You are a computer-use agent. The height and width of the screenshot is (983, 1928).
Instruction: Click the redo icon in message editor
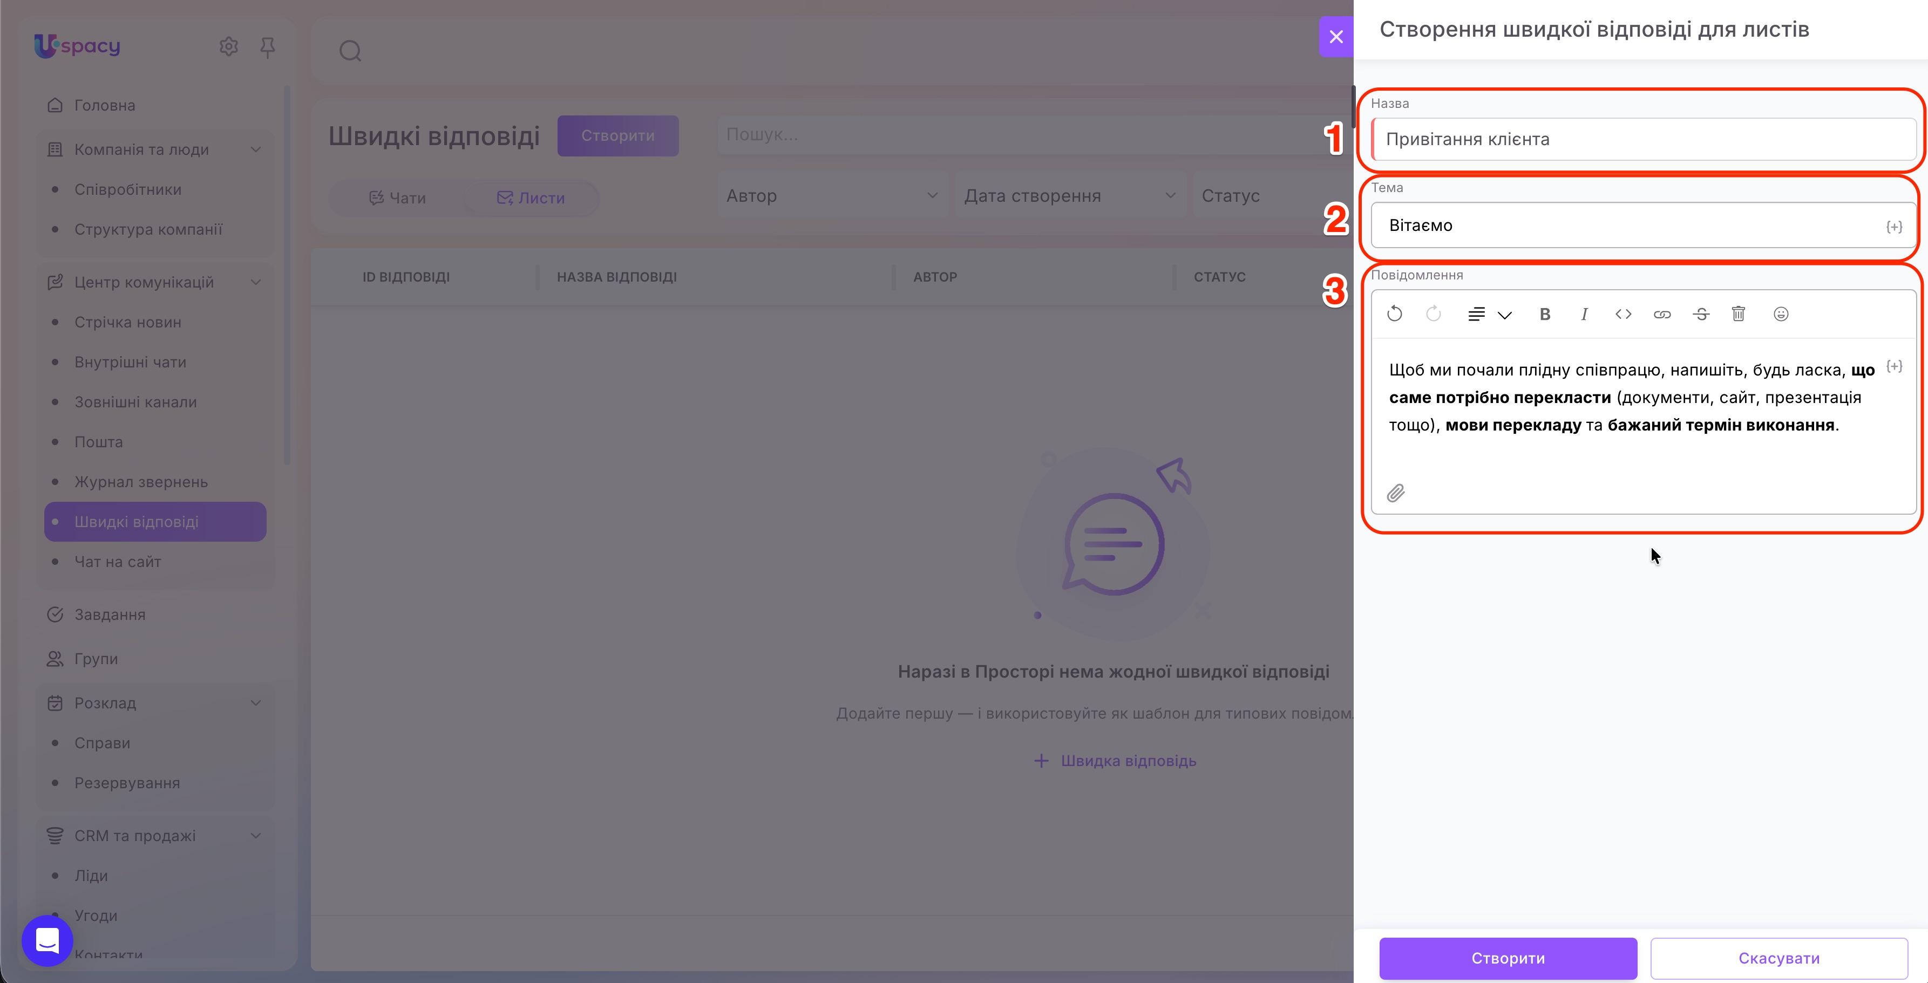pos(1433,314)
